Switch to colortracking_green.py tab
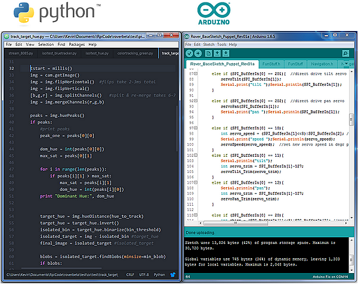Image resolution: width=358 pixels, height=285 pixels. [x=135, y=54]
